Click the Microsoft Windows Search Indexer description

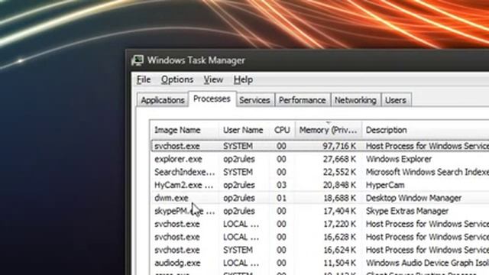tap(427, 172)
